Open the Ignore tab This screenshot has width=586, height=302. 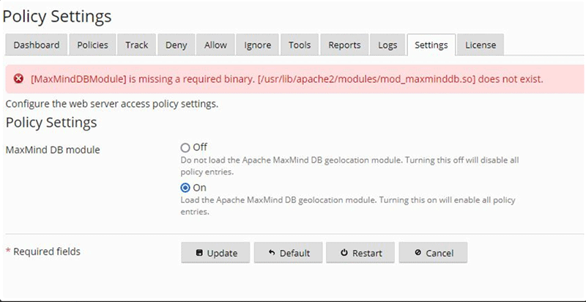point(258,45)
